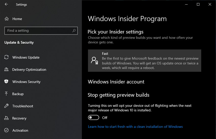Click the magnifier search icon

pos(74,31)
